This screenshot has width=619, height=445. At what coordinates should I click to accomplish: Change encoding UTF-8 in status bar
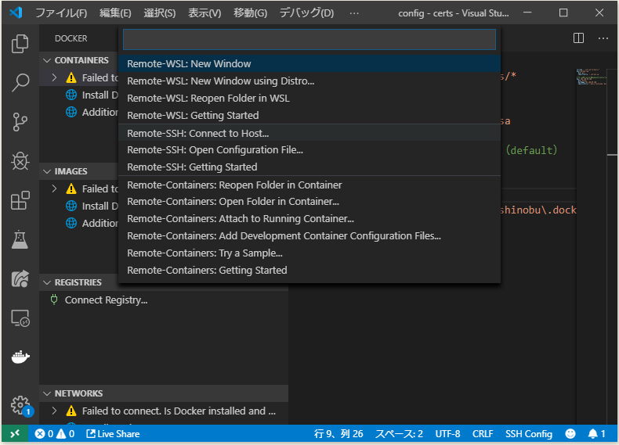(447, 434)
